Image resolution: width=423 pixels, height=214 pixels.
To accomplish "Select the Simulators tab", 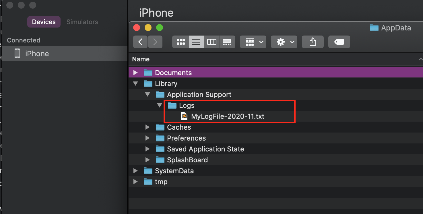I will (x=82, y=22).
